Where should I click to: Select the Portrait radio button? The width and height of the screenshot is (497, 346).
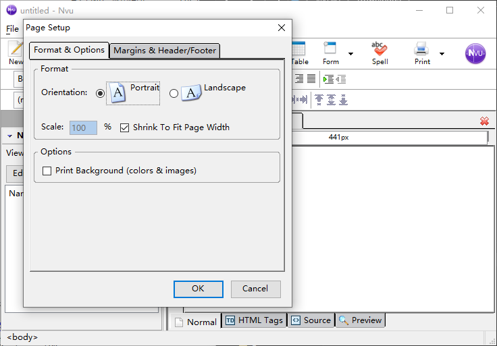coord(100,93)
